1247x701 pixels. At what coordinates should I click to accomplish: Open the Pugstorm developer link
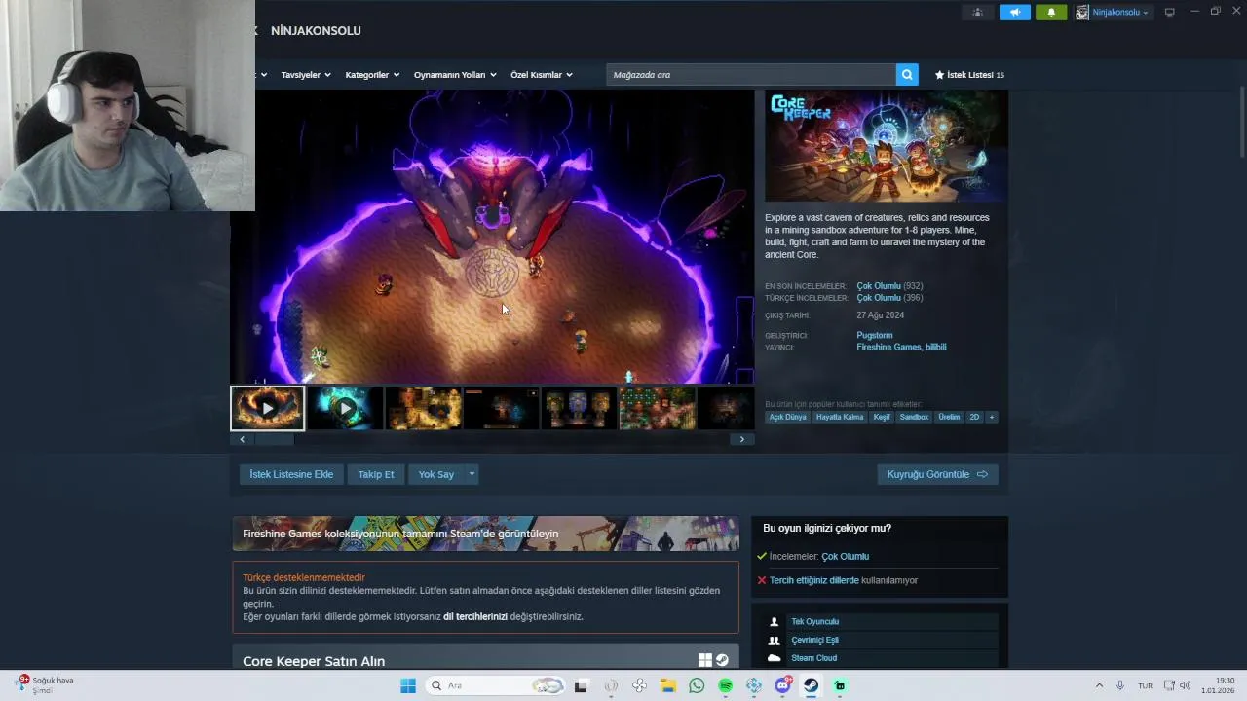(x=875, y=335)
